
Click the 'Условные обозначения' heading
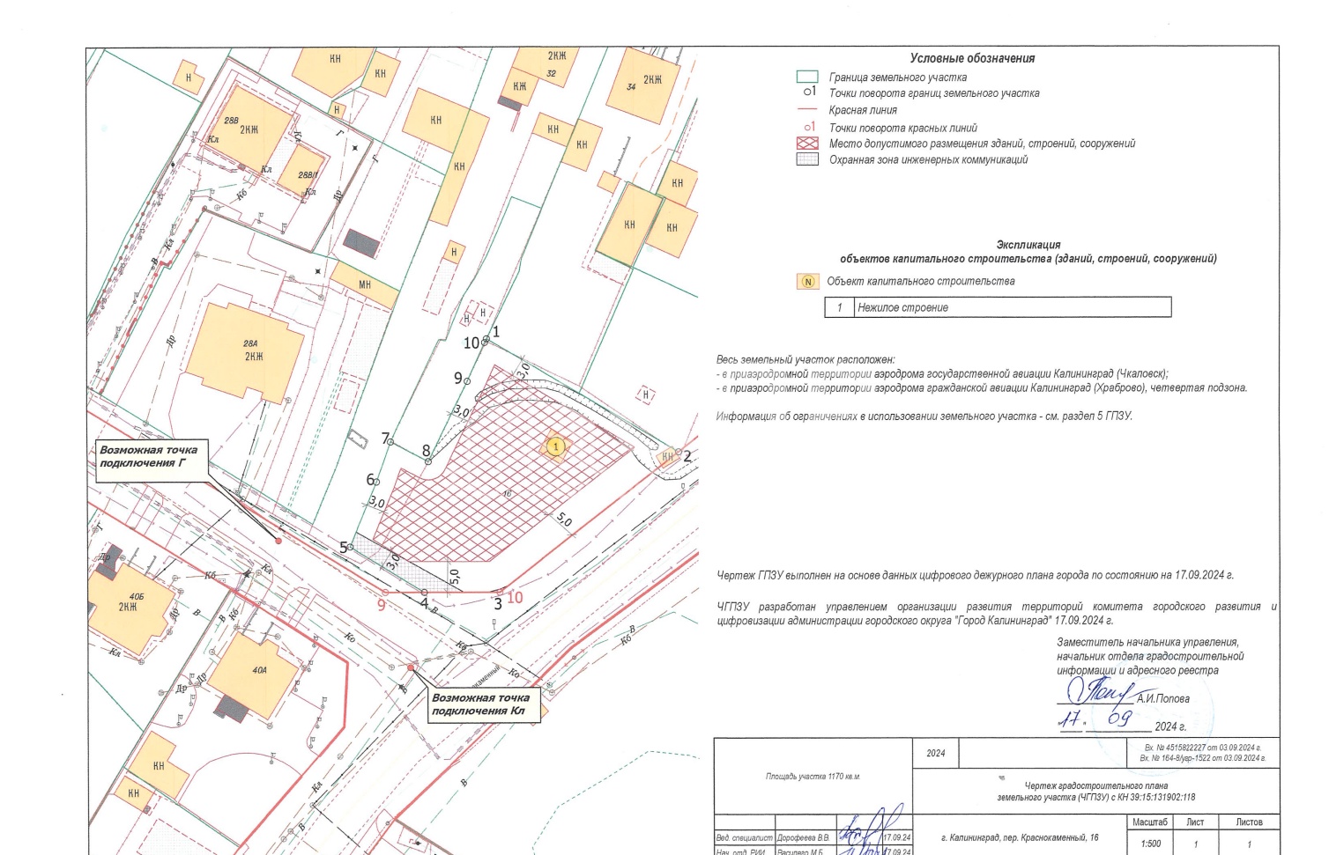972,58
